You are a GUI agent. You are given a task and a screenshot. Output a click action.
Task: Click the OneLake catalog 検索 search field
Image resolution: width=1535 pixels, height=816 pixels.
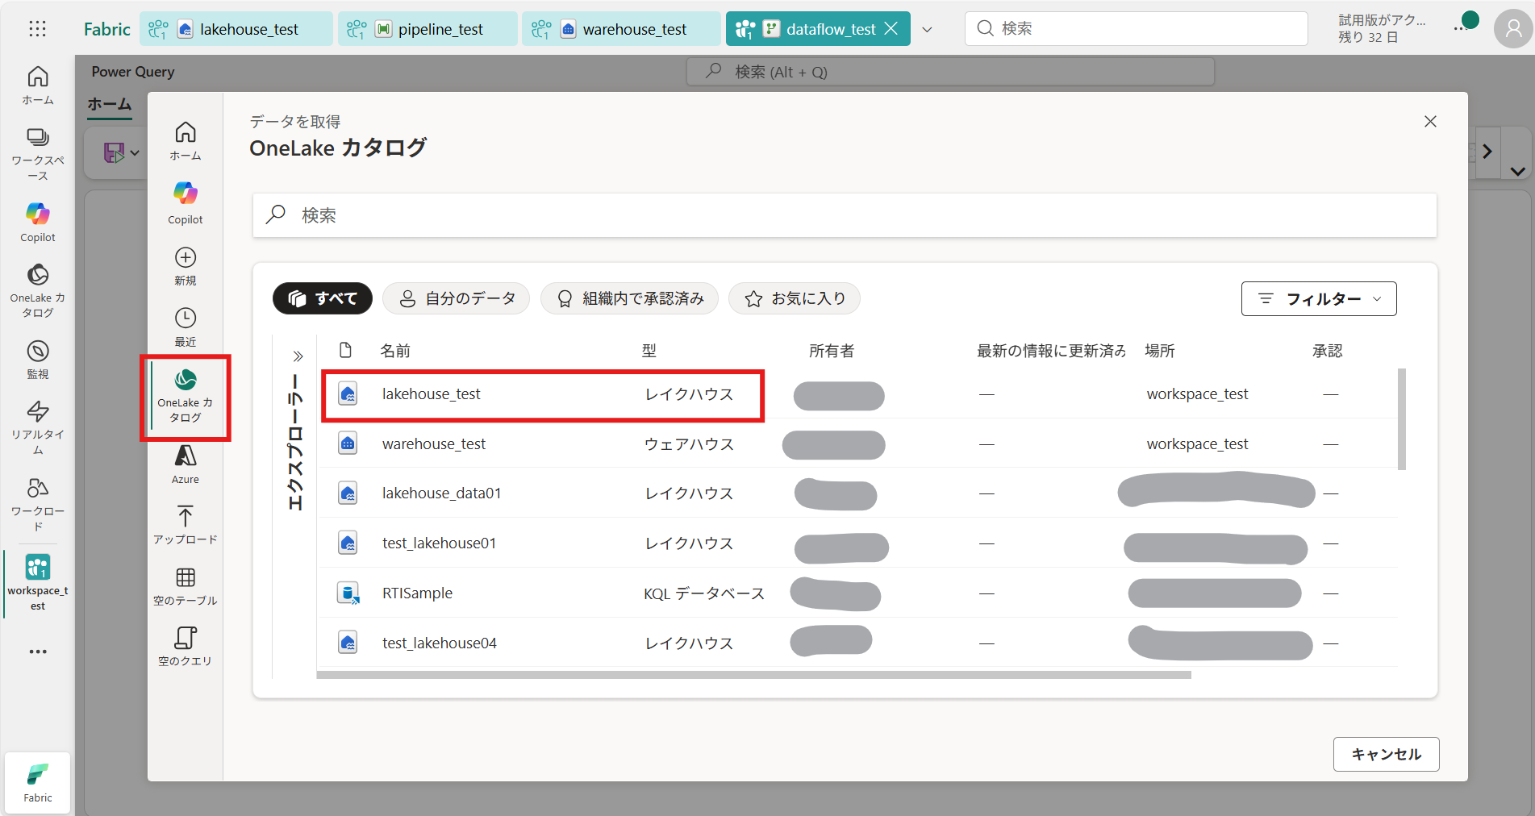point(844,215)
